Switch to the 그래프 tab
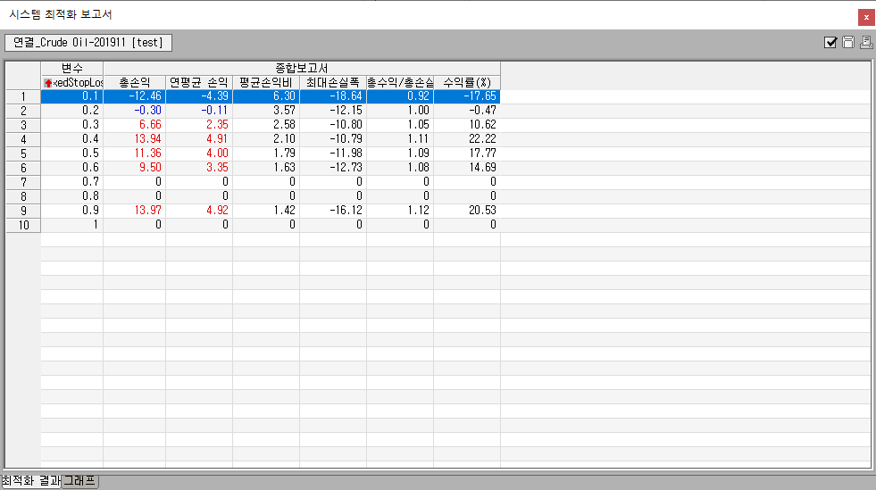The image size is (876, 490). (79, 481)
